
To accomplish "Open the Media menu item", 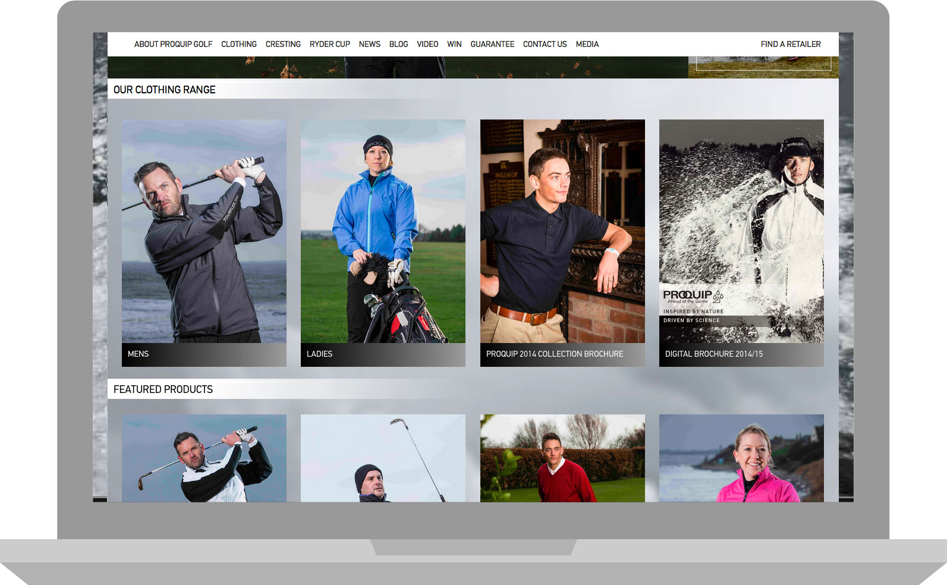I will (587, 44).
